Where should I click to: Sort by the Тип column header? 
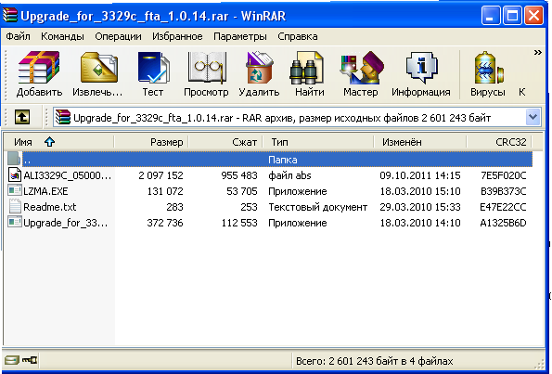coord(318,142)
